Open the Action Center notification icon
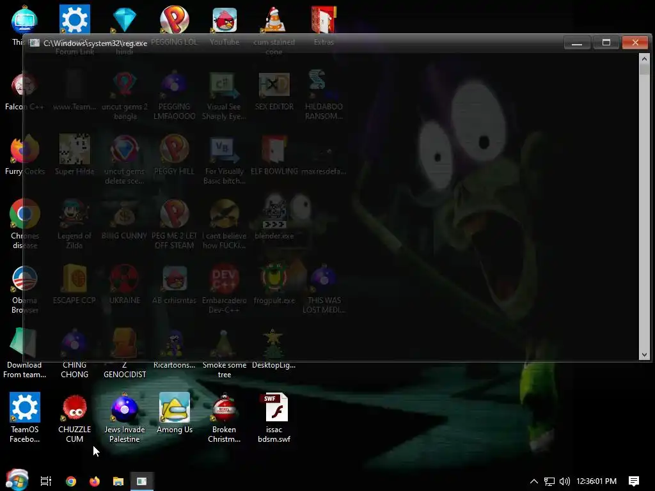Image resolution: width=655 pixels, height=491 pixels. pos(634,481)
